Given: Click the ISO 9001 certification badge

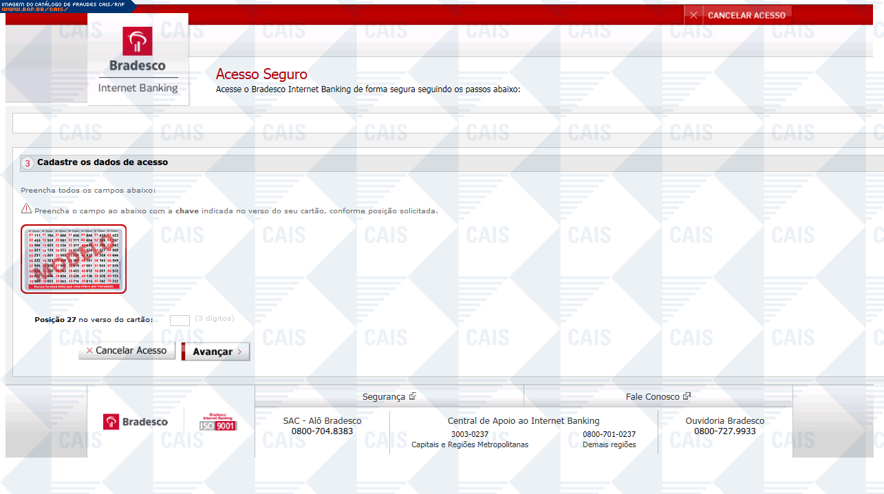Looking at the screenshot, I should pos(217,422).
